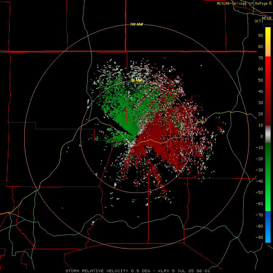Screen dimensions: 273x273
Task: Click the -80 value on the velocity scale
Action: [x=259, y=226]
